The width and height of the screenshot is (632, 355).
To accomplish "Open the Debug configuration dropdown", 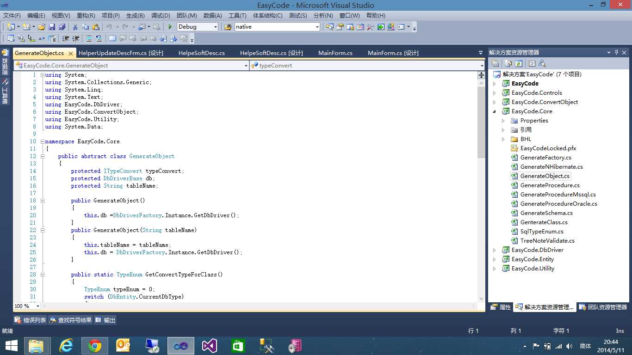I will click(x=216, y=27).
